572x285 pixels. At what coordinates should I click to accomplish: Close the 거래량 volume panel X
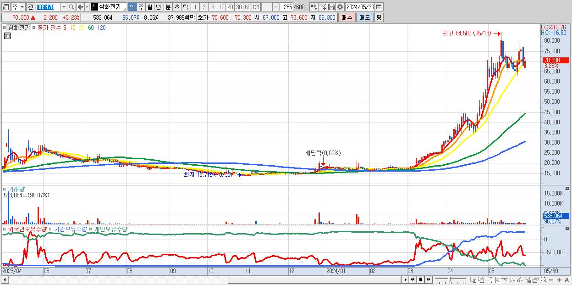pos(568,189)
